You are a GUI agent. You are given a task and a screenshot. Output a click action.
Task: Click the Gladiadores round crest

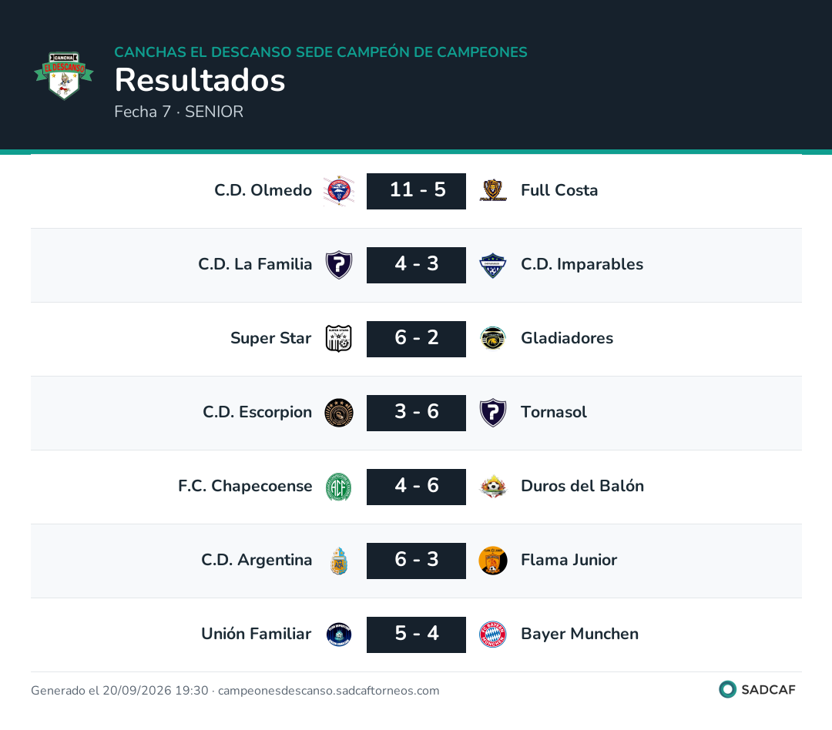click(x=493, y=339)
